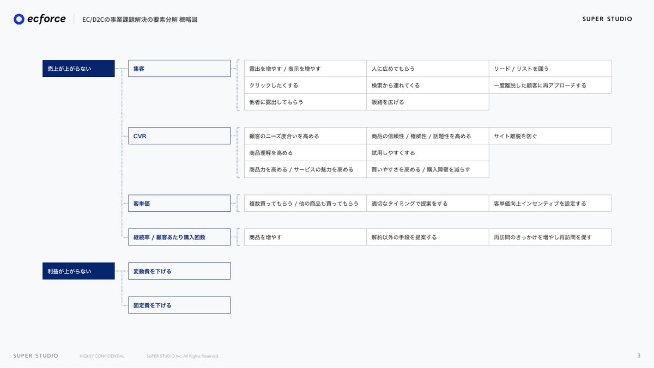Click the cell 試用しやすくする
Image resolution: width=654 pixels, height=368 pixels.
pyautogui.click(x=428, y=153)
